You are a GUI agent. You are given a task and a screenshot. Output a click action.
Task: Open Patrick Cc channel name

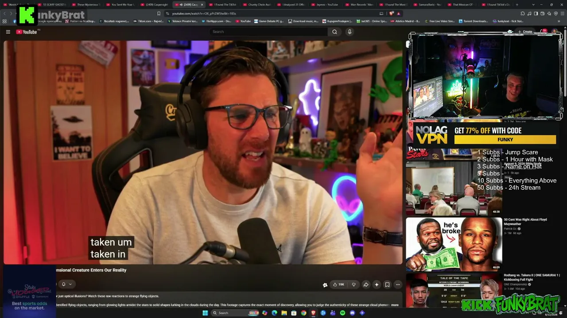[x=509, y=229]
